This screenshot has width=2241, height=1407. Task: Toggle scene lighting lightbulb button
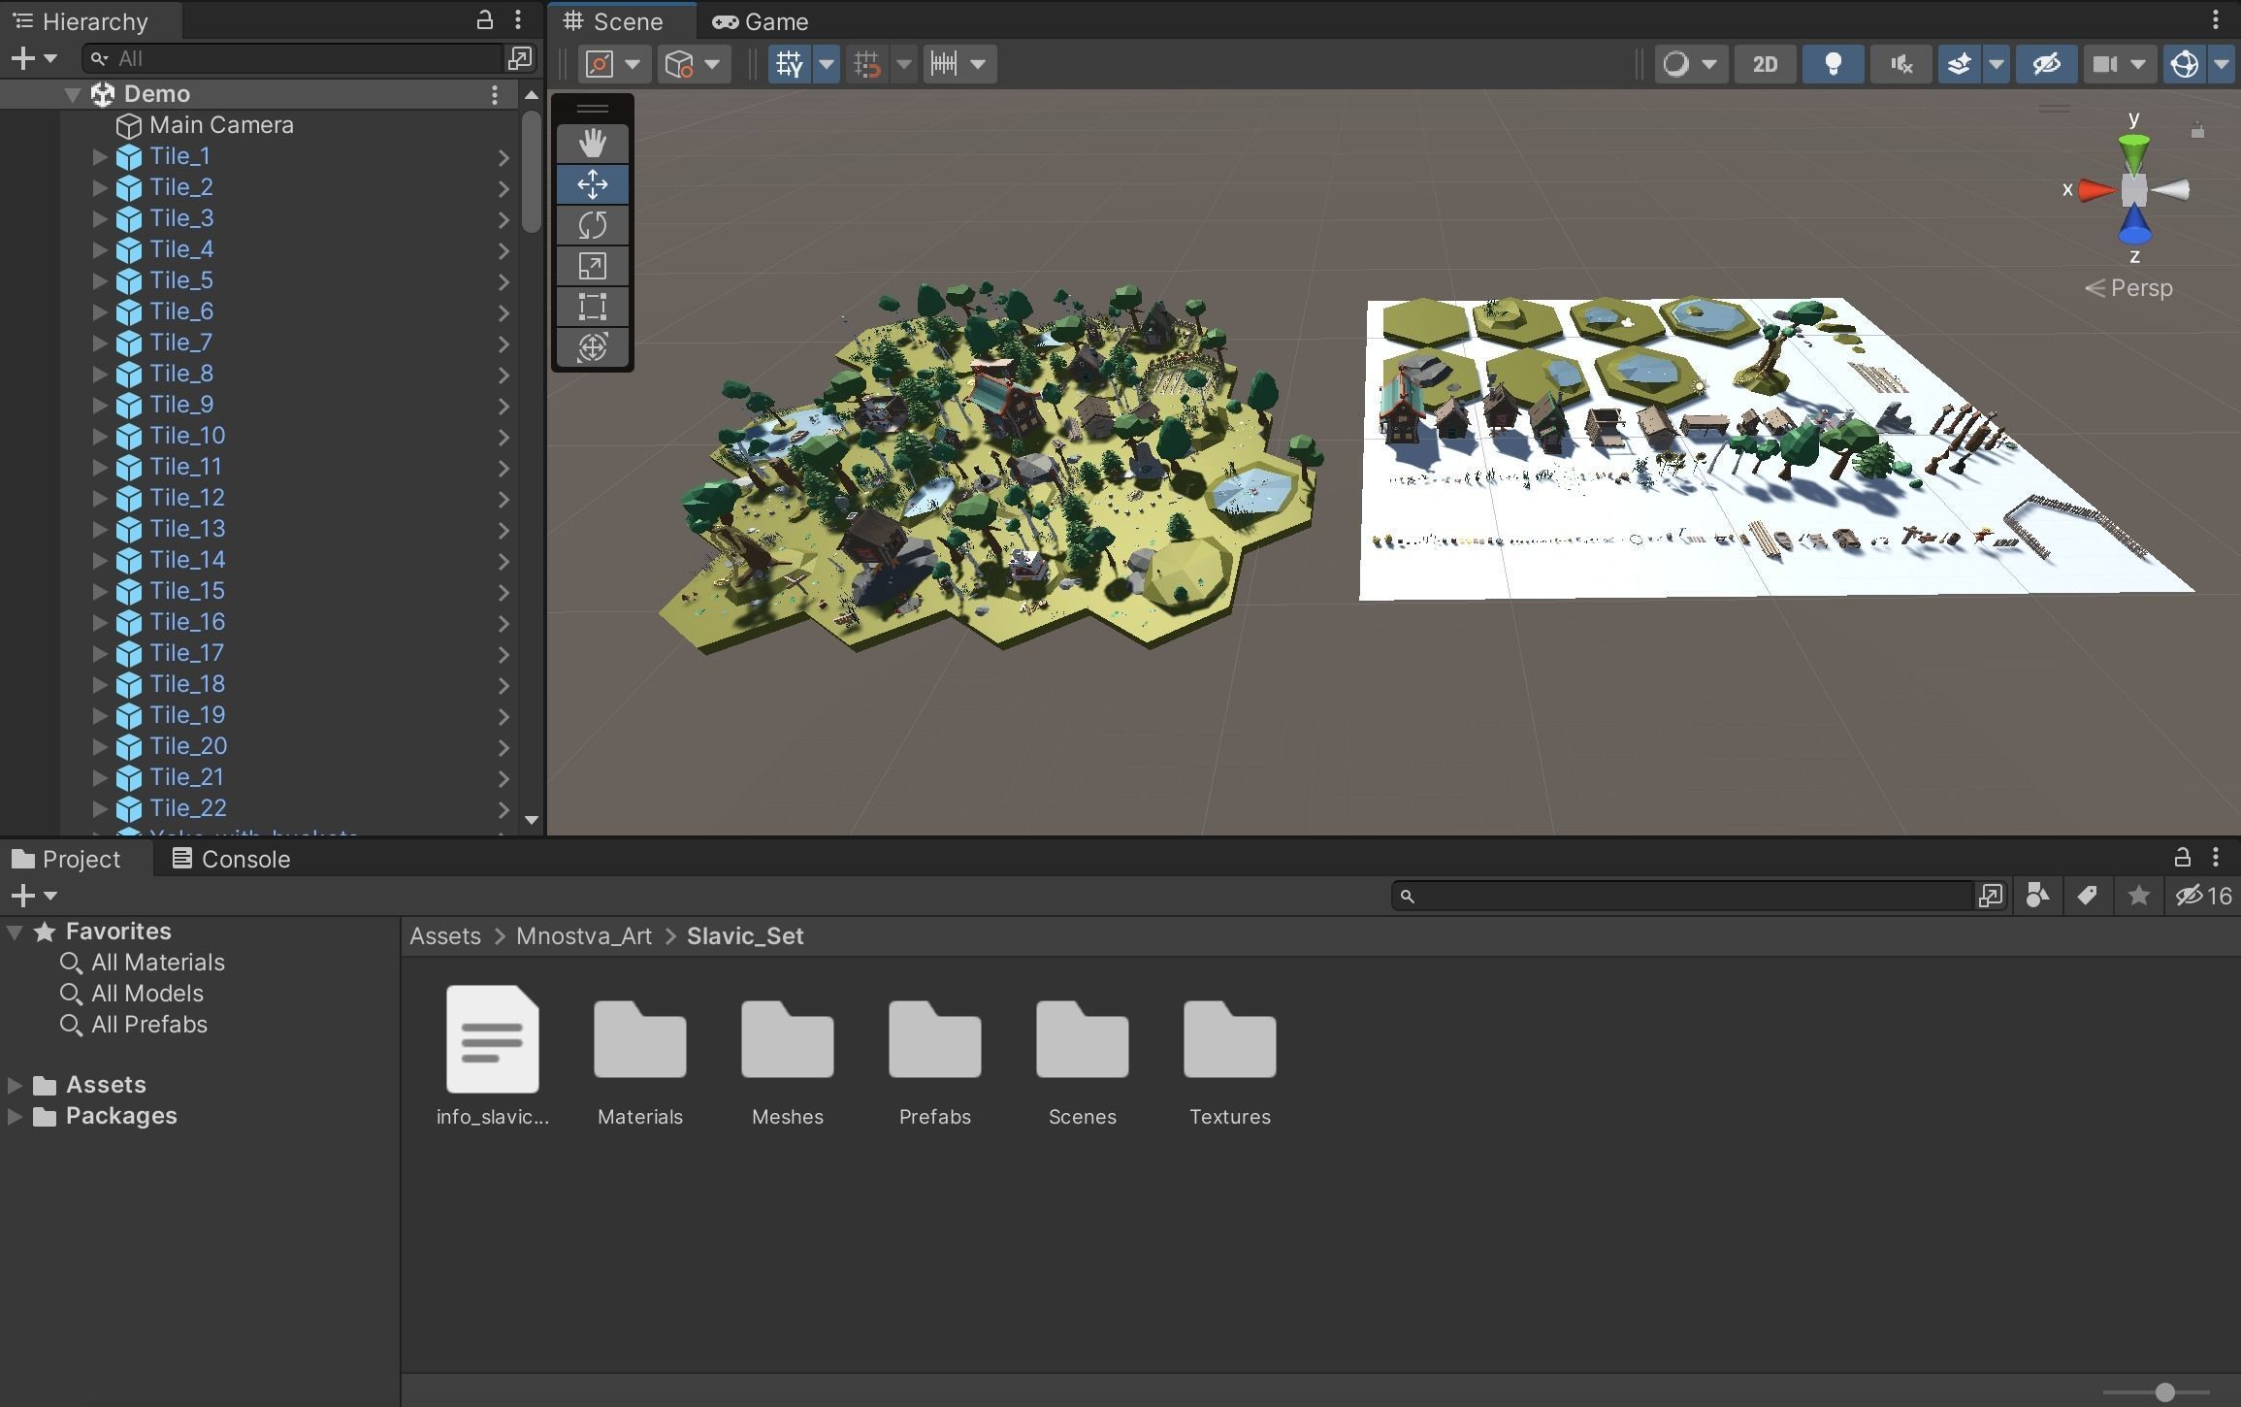1833,64
